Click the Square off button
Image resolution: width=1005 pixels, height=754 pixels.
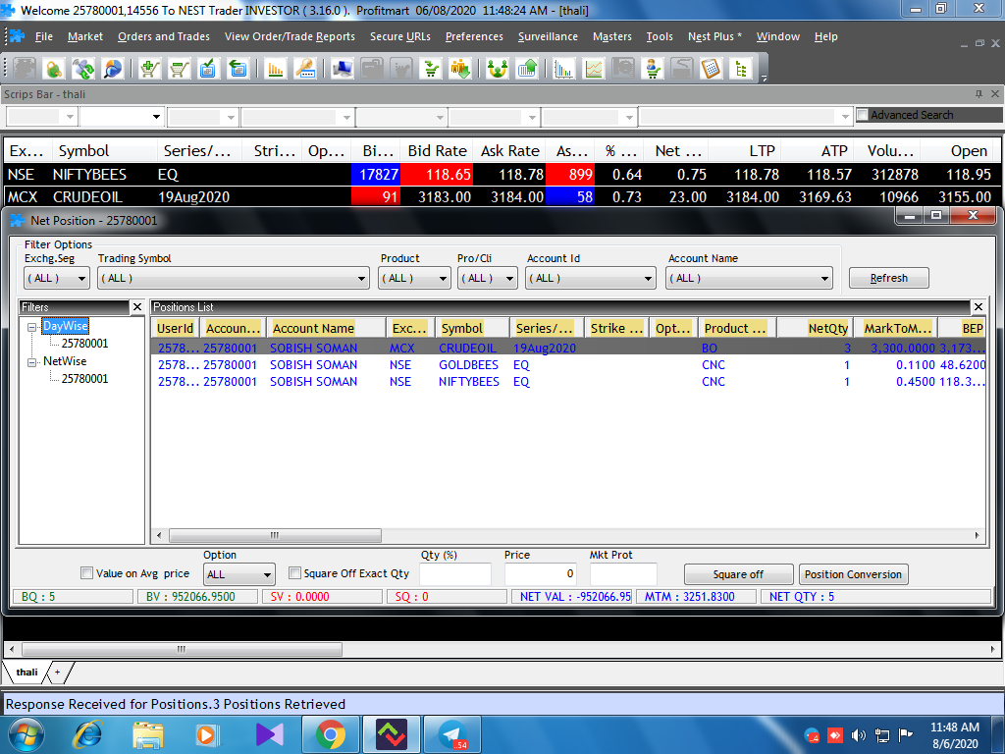click(x=738, y=574)
